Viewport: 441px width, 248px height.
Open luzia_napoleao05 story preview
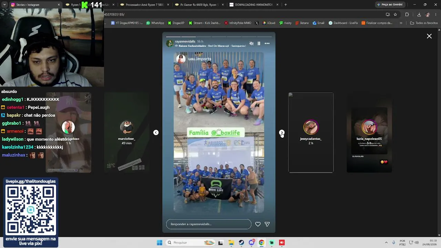pos(369,133)
